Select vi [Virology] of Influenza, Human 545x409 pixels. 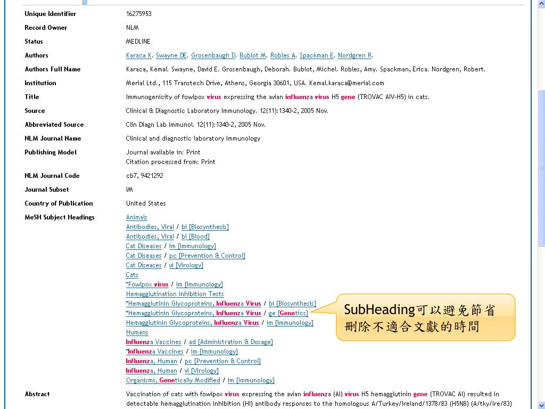[202, 371]
